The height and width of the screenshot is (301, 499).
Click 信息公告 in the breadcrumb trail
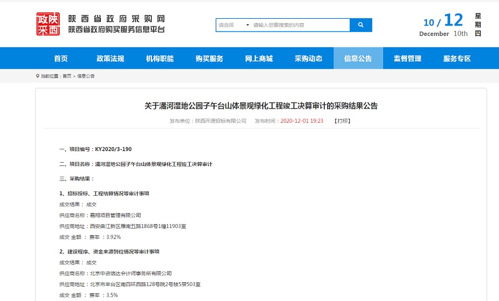(85, 76)
